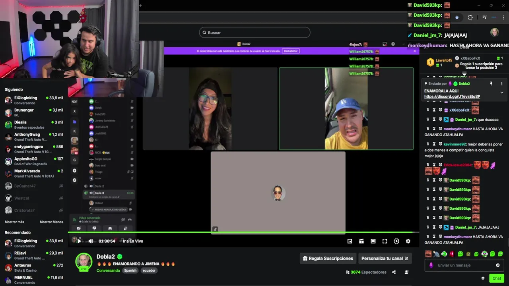Share the stream using the share icon

pos(394,272)
